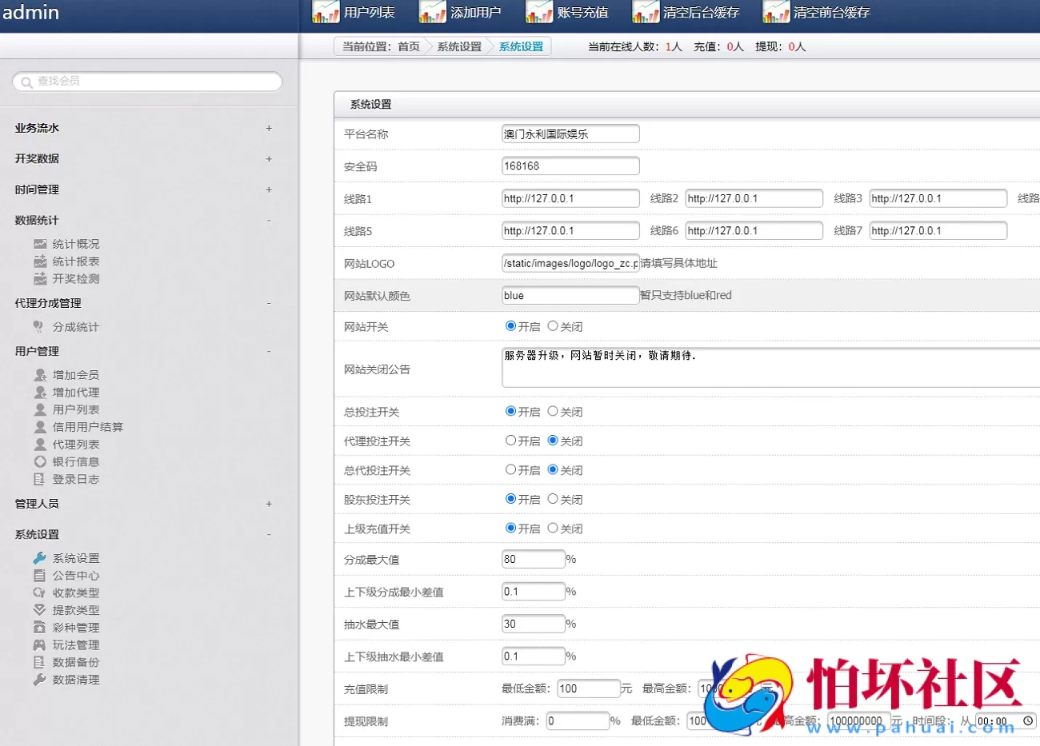Open 统计概况 via its sidebar icon
The width and height of the screenshot is (1040, 746).
(40, 244)
